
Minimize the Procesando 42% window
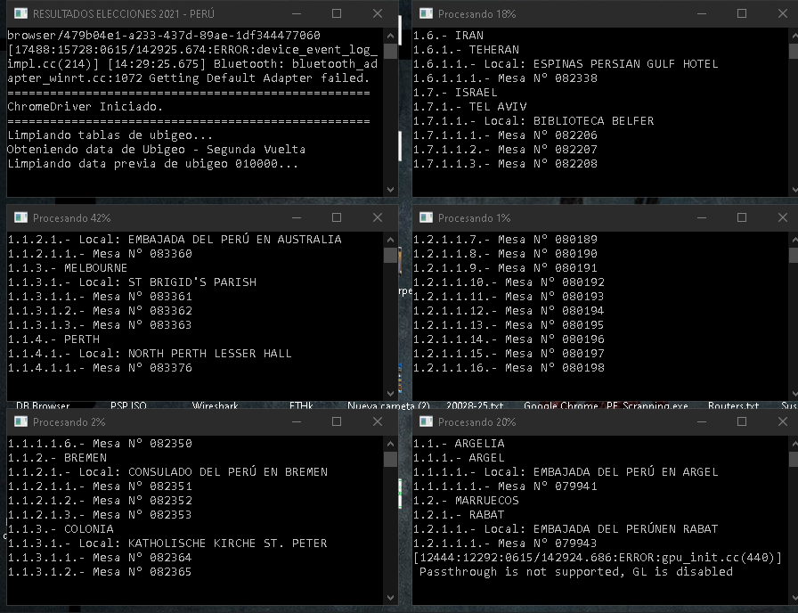point(297,218)
